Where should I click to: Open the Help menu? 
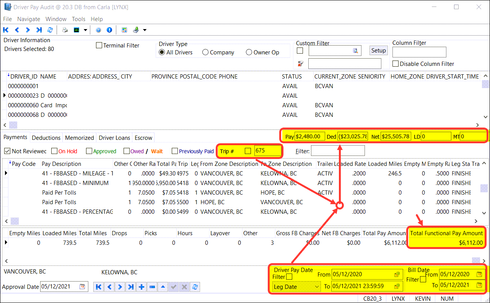[96, 19]
